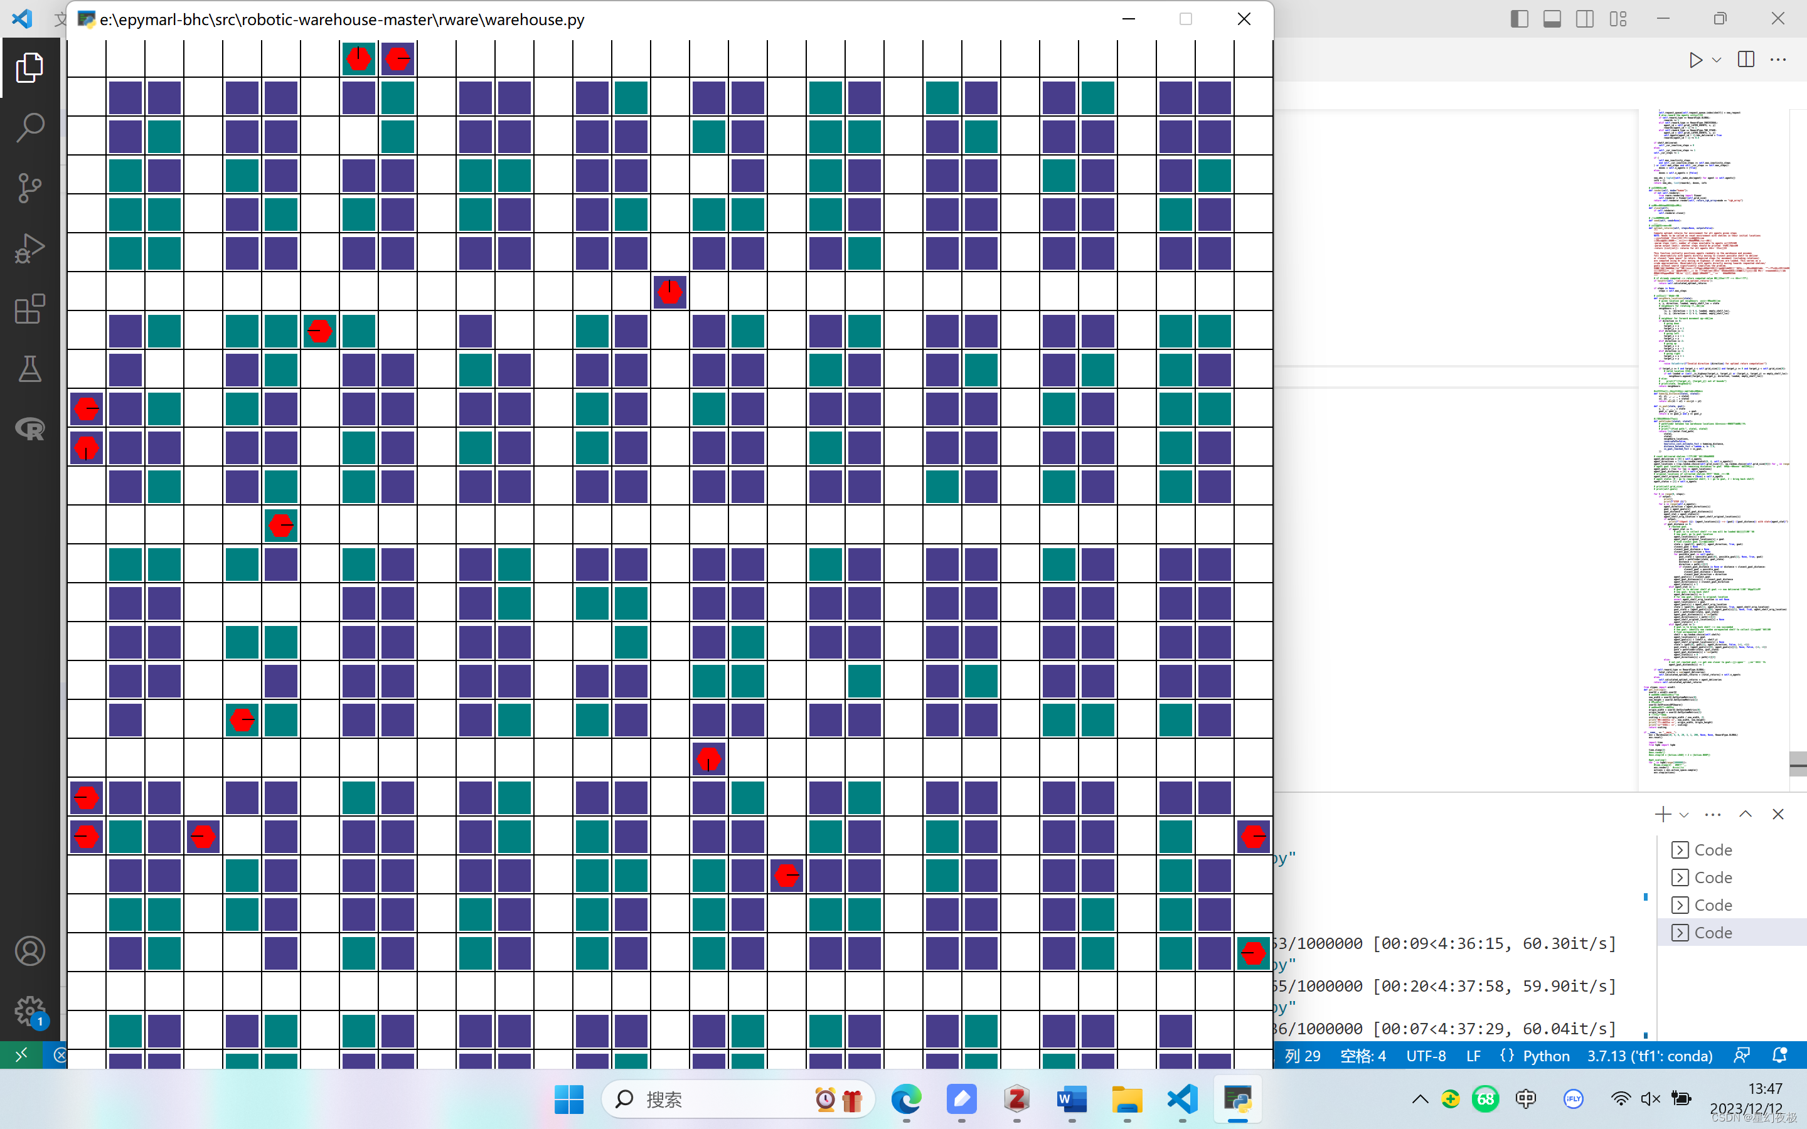Click the editor vertical scrollbar slider
The width and height of the screenshot is (1807, 1129).
pos(1798,764)
